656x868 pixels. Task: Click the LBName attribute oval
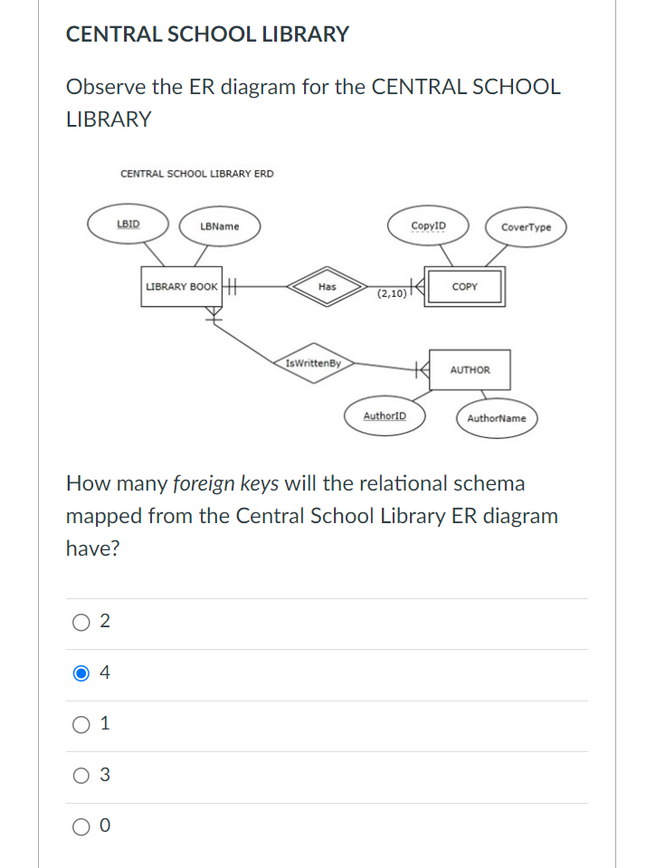[220, 227]
